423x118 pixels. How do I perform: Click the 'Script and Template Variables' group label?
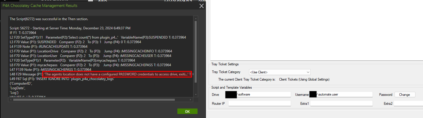click(x=232, y=87)
